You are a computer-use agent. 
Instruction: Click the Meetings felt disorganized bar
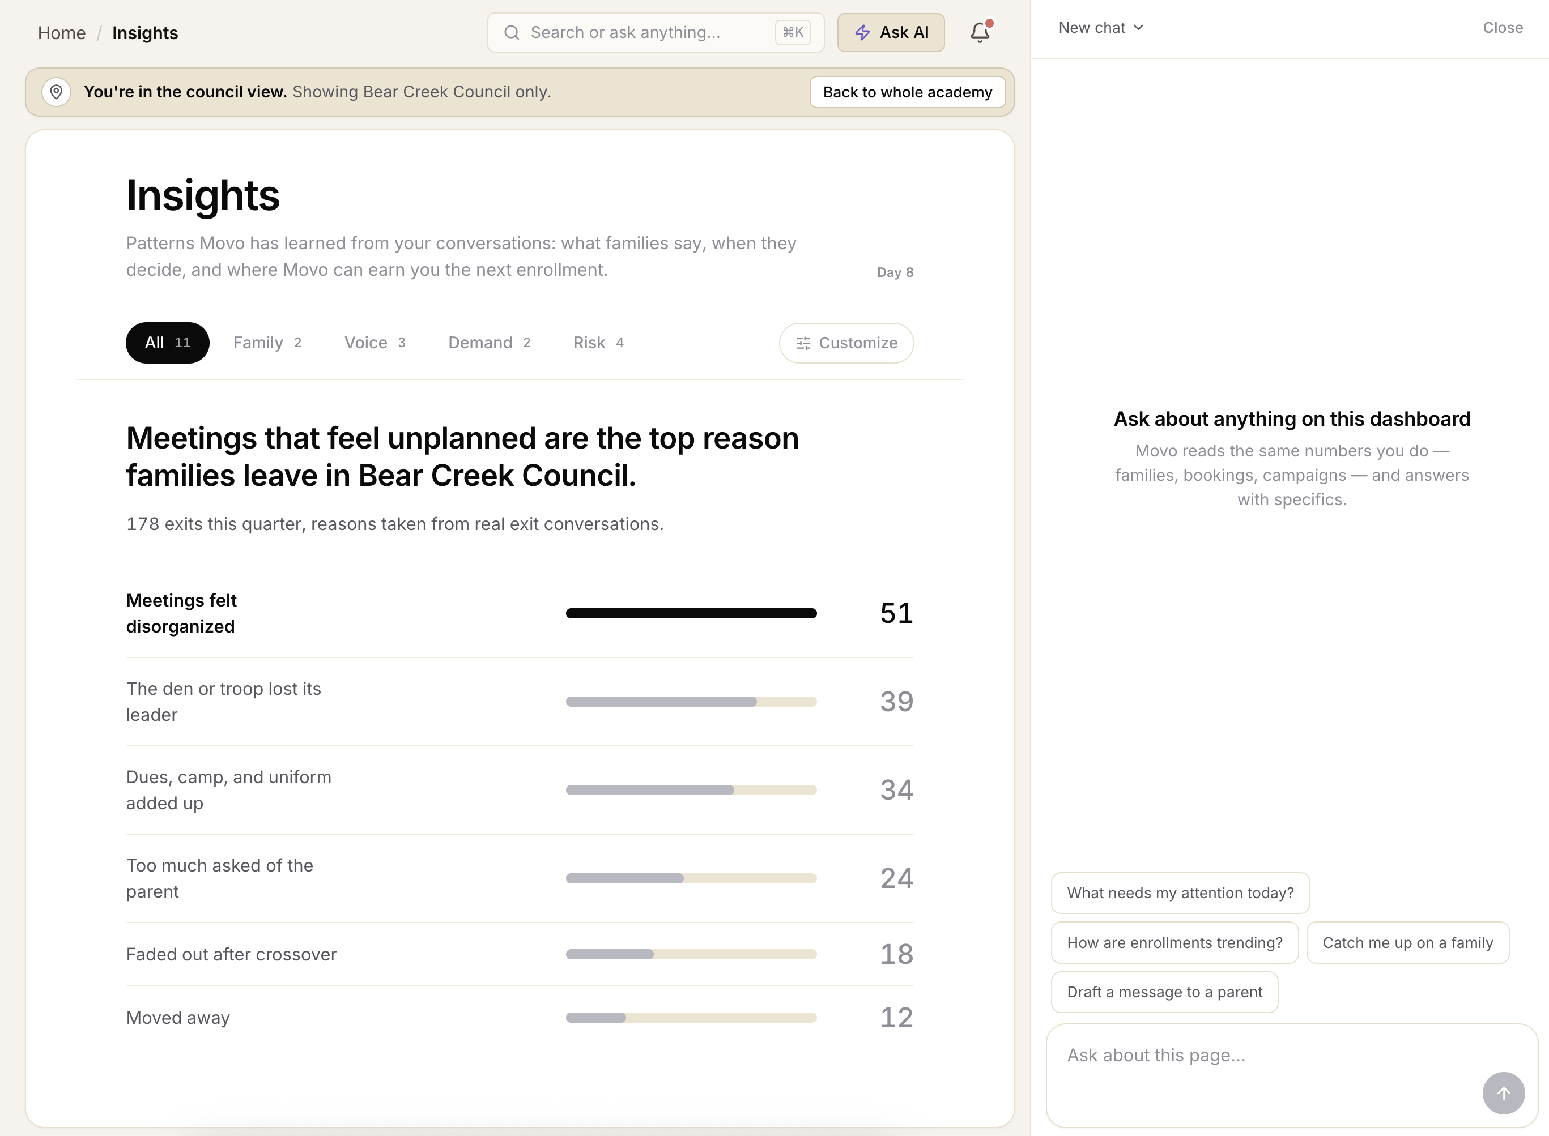(691, 613)
